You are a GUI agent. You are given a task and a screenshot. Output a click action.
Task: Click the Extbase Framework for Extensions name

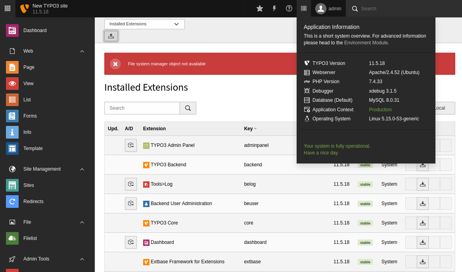[188, 262]
